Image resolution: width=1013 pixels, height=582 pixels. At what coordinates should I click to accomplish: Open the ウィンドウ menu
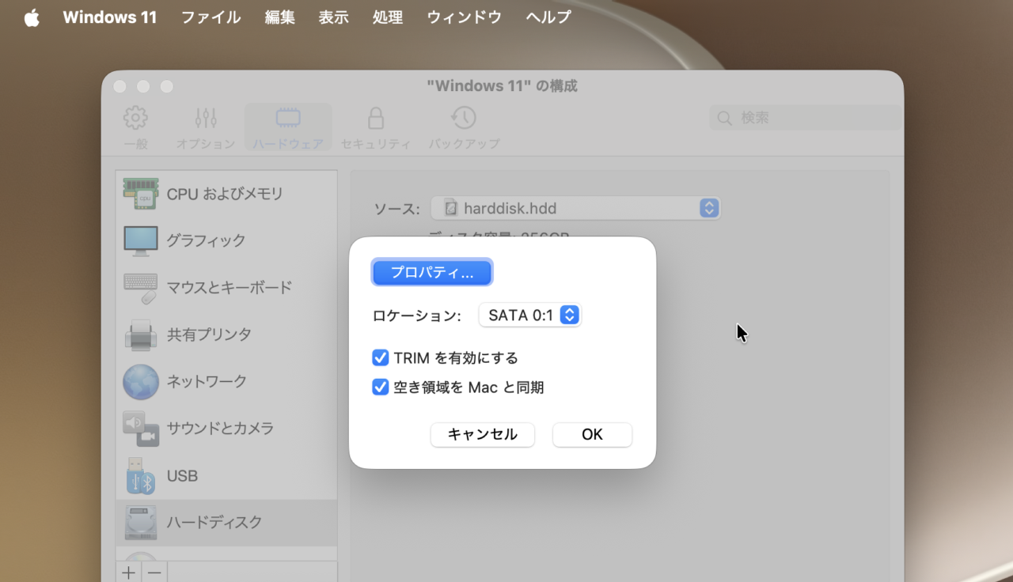(465, 17)
